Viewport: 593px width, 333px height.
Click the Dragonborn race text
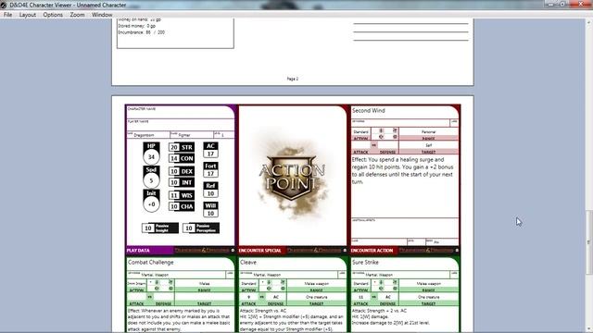(144, 135)
